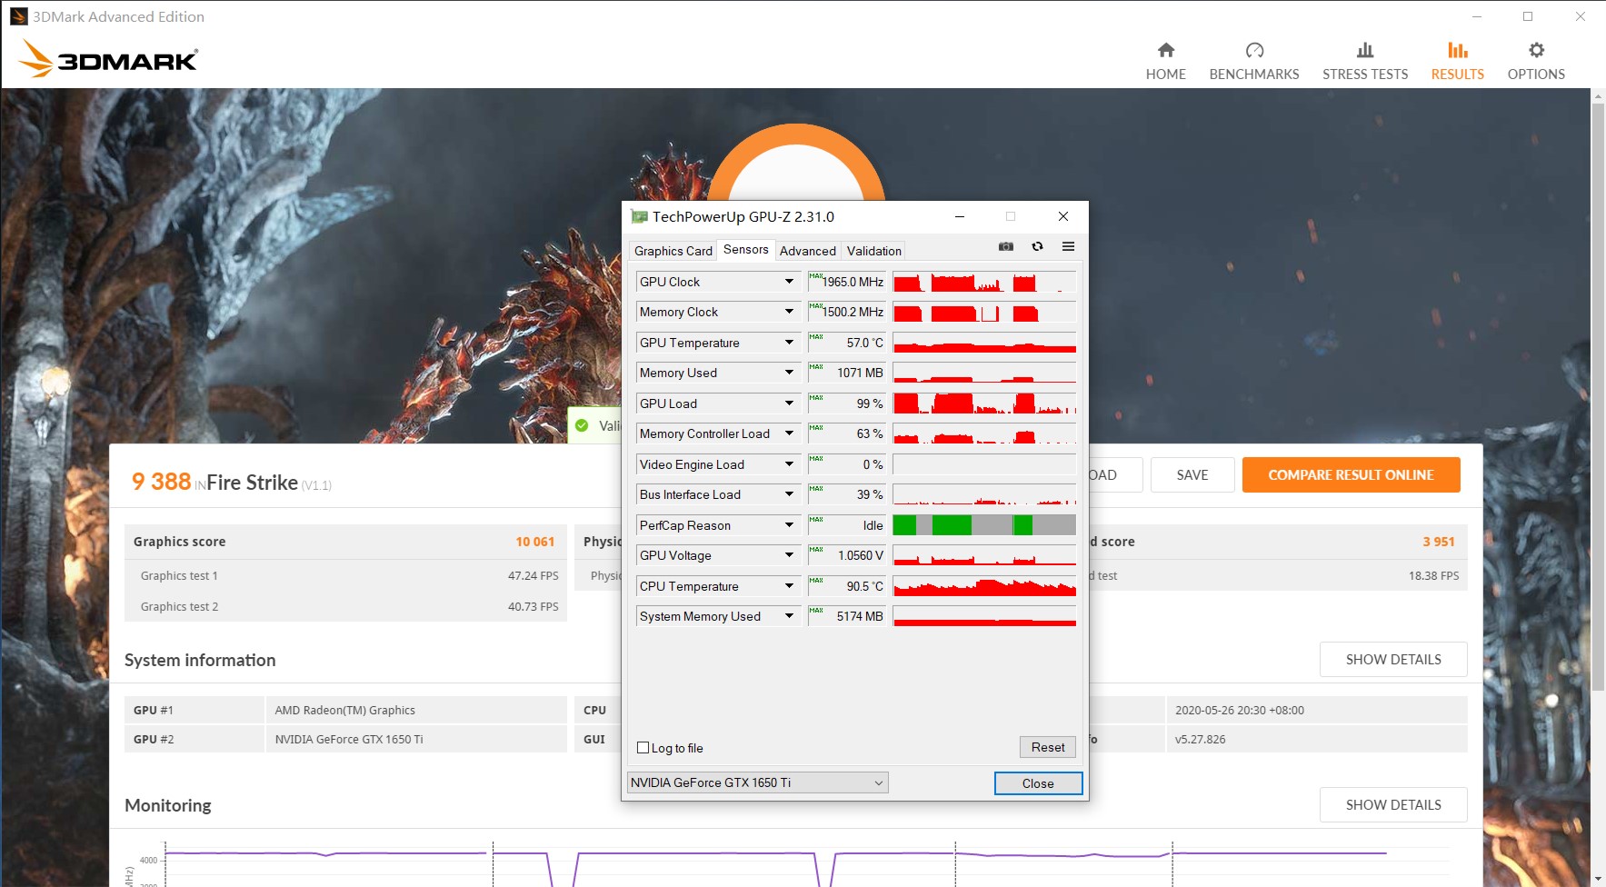The image size is (1606, 887).
Task: Enable the Log to file checkbox
Action: point(643,748)
